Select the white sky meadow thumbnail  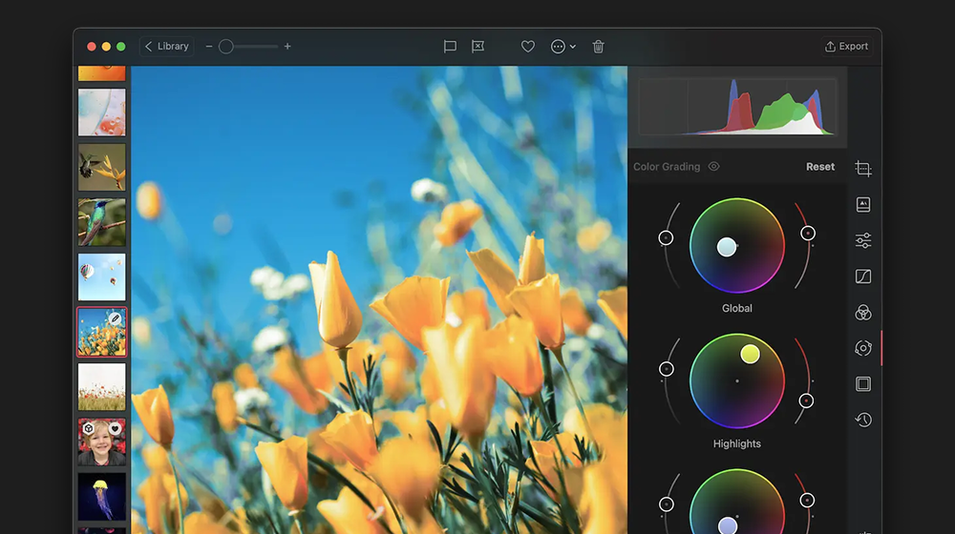pos(102,387)
